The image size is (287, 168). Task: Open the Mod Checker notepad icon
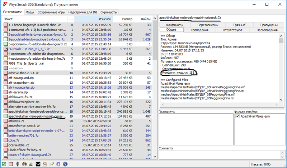tap(51, 164)
